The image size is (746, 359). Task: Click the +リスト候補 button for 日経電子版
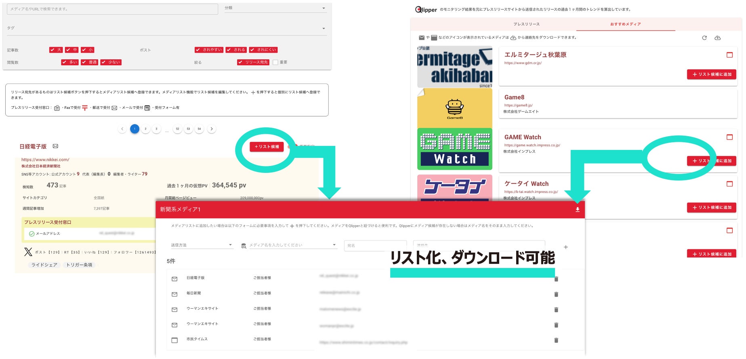[x=267, y=147]
